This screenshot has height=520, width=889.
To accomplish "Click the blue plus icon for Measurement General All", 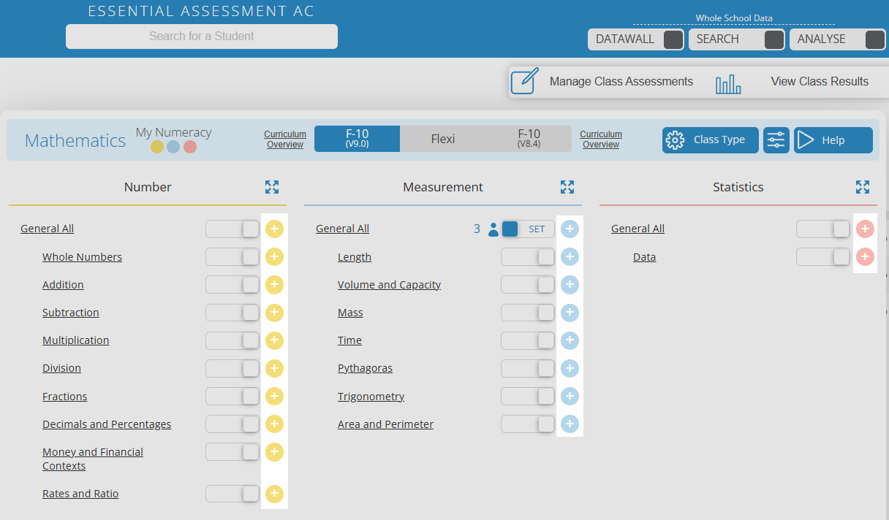I will pyautogui.click(x=570, y=229).
